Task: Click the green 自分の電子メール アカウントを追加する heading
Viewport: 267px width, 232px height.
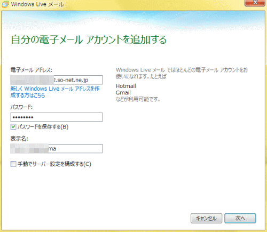Action: coord(89,39)
